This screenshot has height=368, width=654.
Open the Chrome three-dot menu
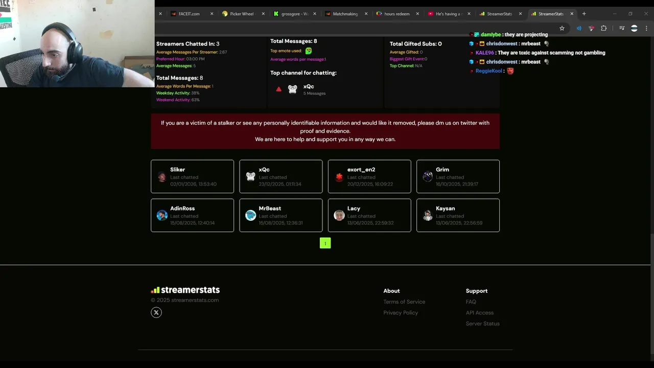(647, 28)
